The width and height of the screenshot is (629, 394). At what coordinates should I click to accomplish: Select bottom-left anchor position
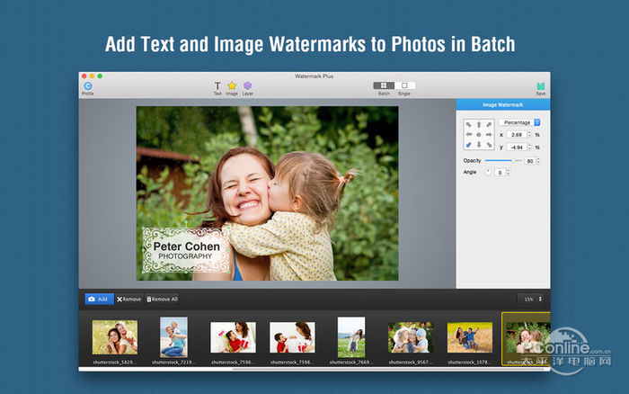[468, 145]
